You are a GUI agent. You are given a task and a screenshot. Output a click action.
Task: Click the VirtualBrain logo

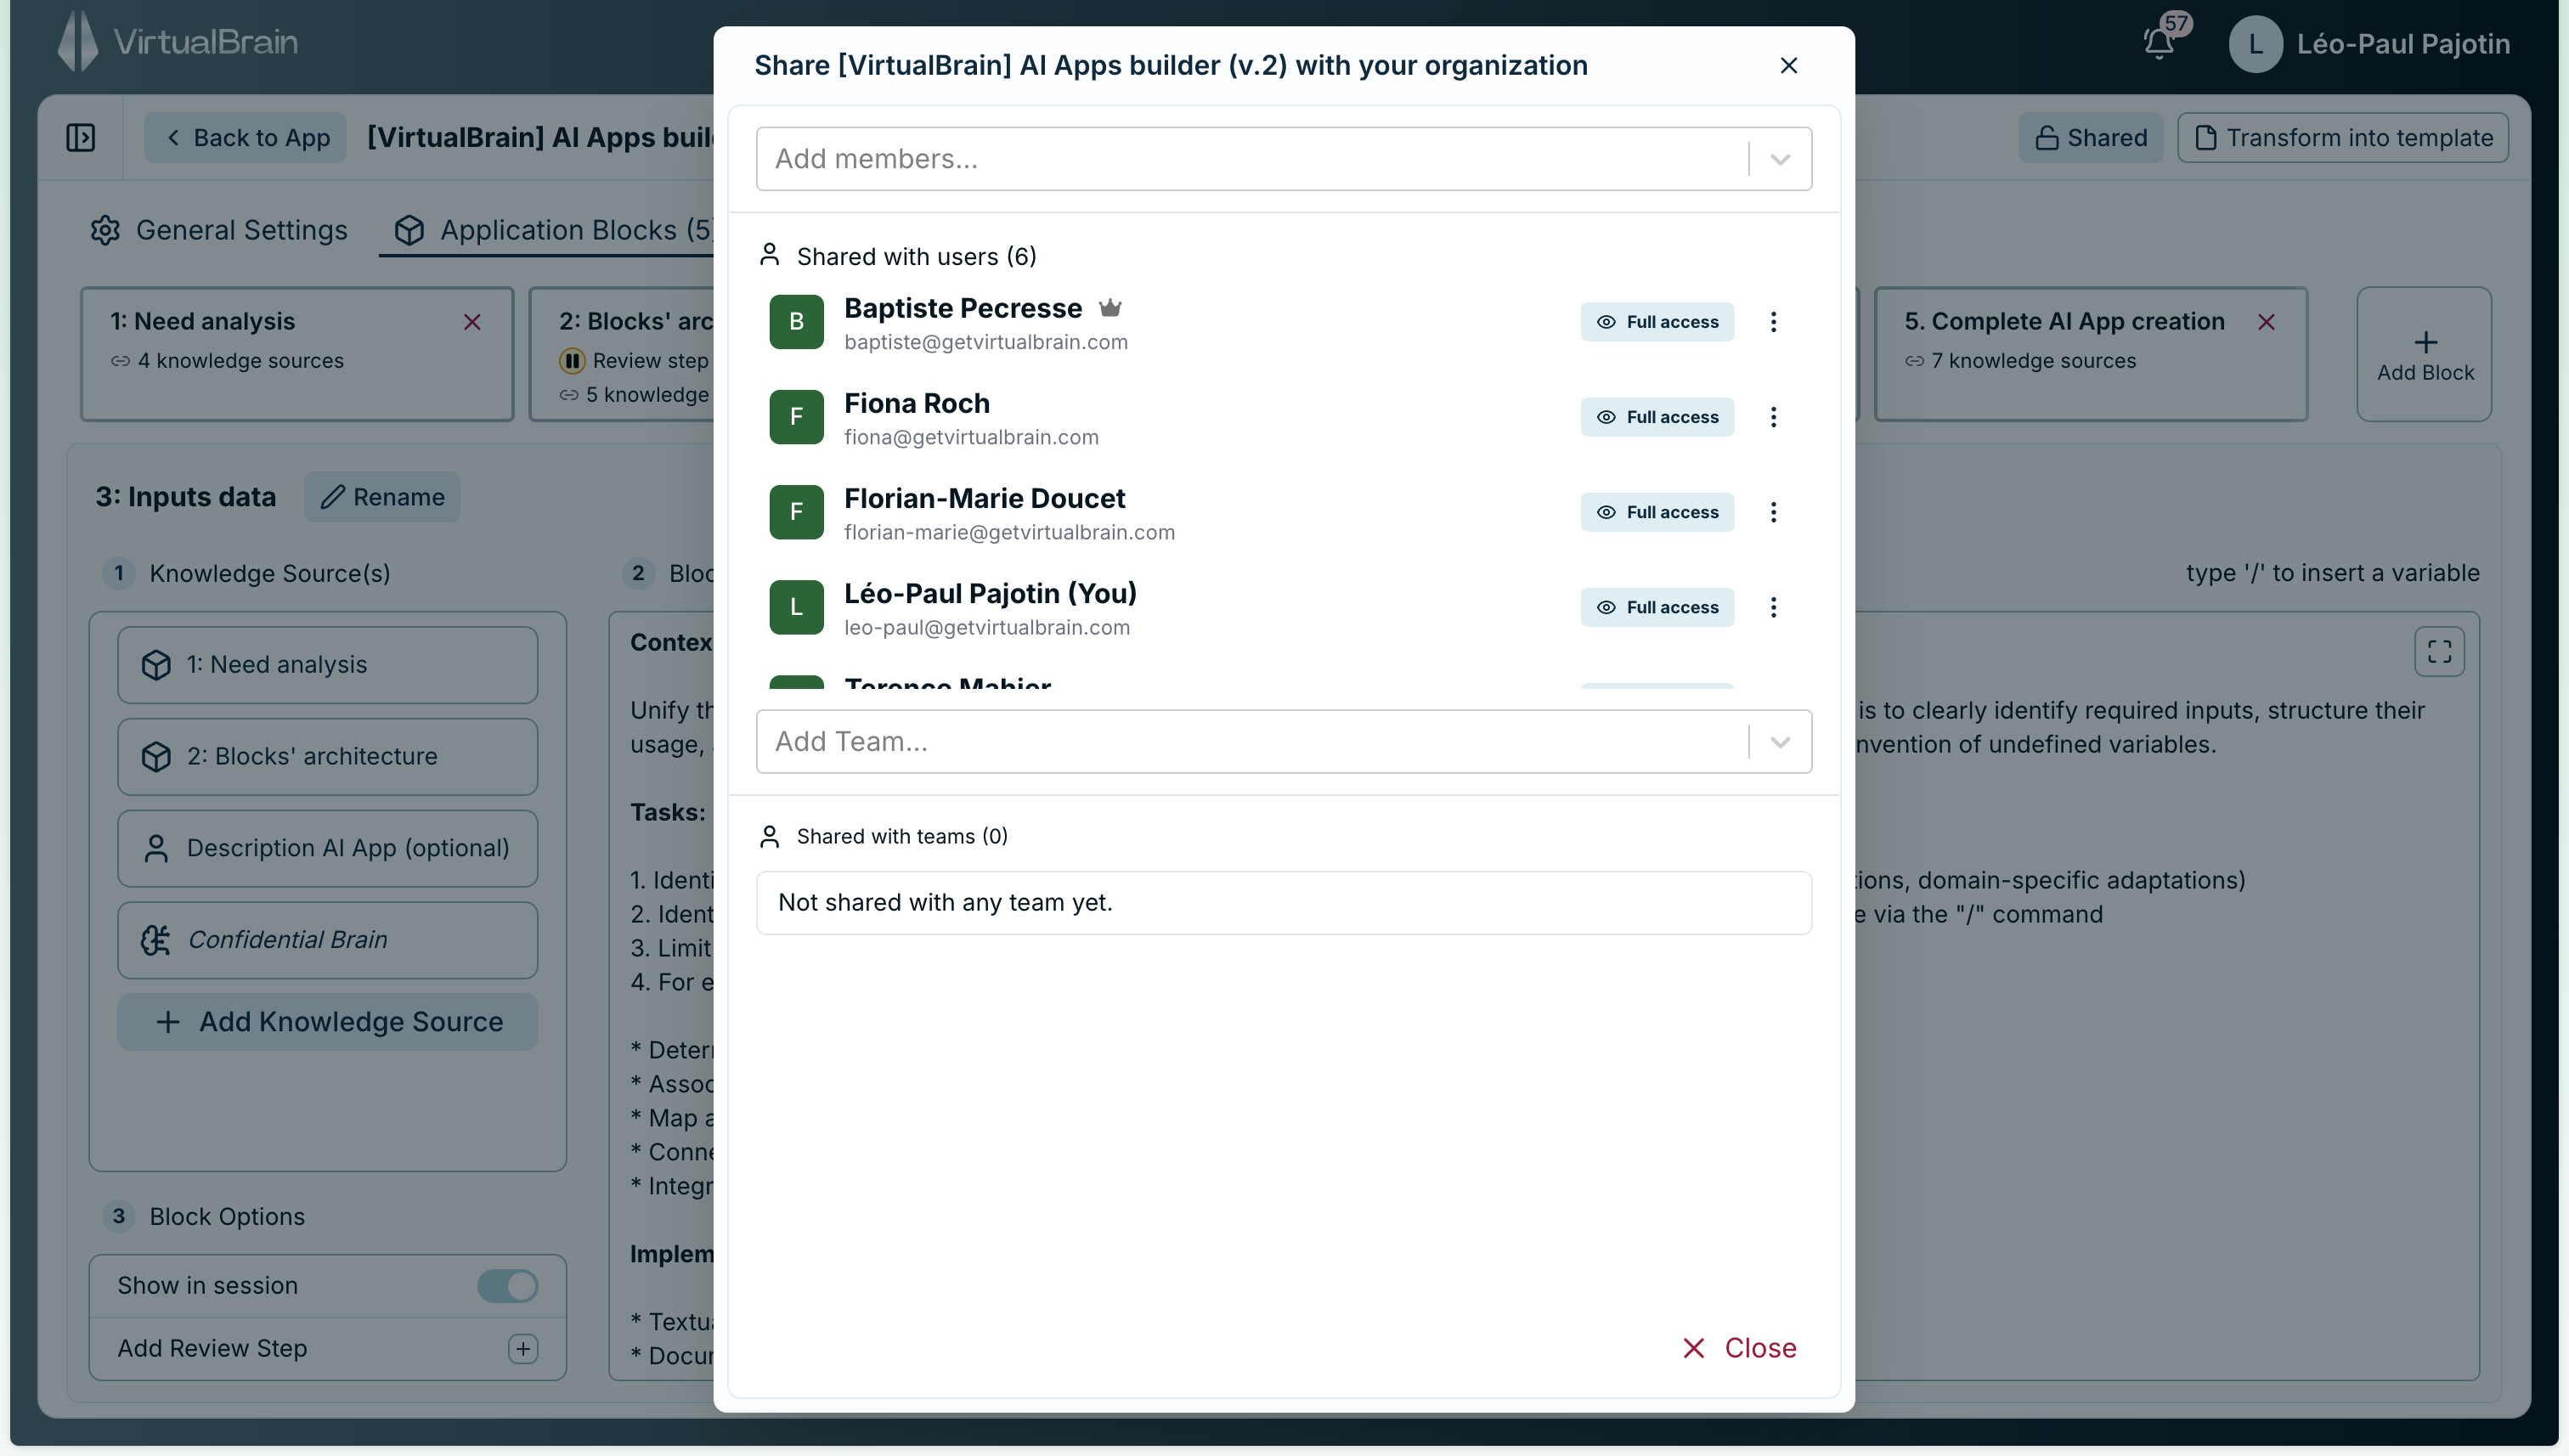[178, 42]
